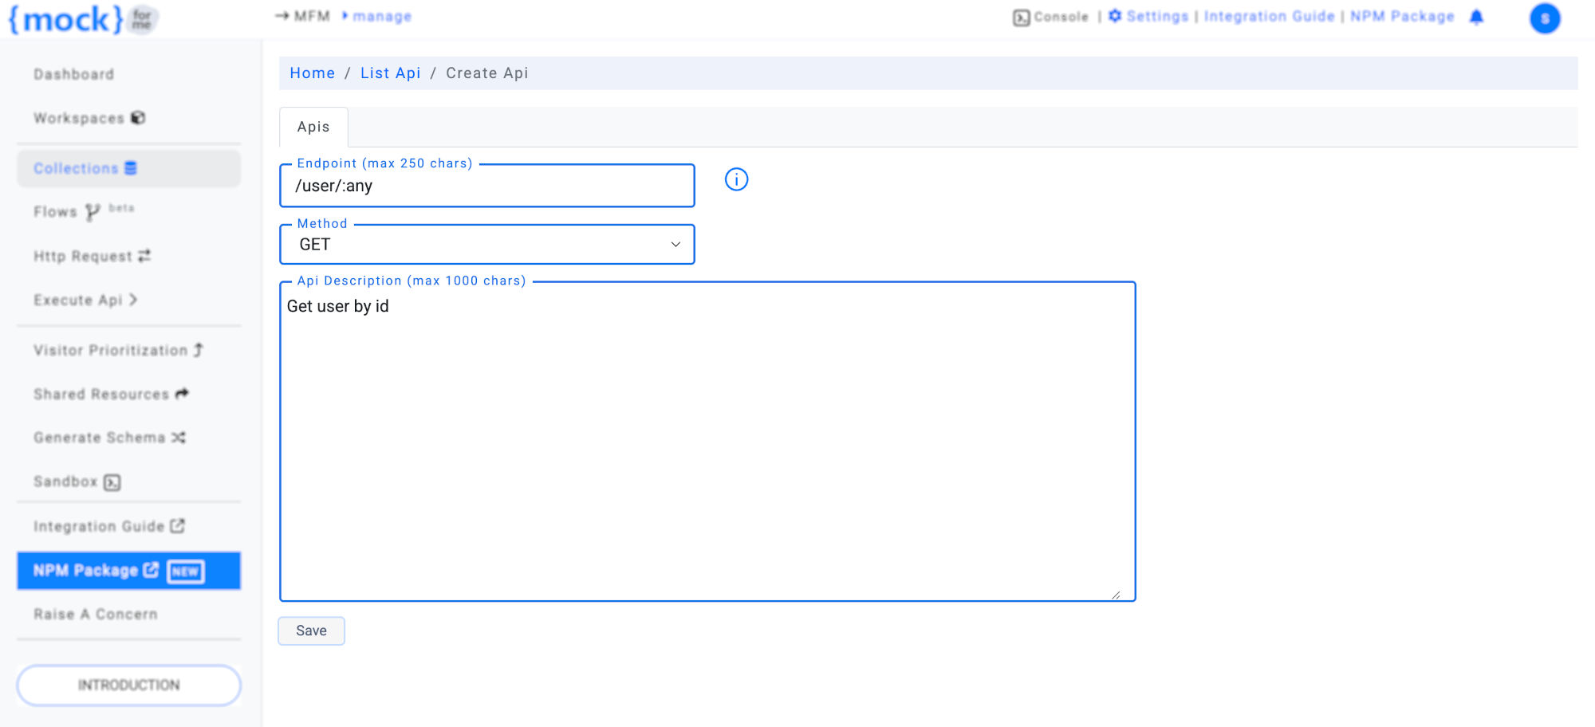Image resolution: width=1595 pixels, height=727 pixels.
Task: Click the NPM Package external-link icon
Action: 151,570
